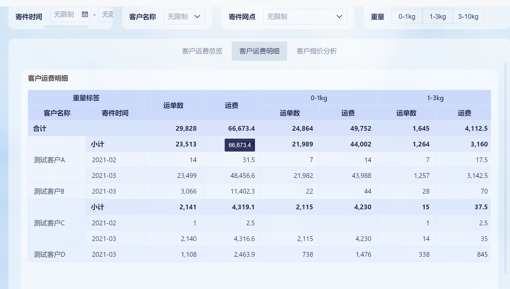Click the chevron arrow in 客户名称 selector

click(197, 17)
